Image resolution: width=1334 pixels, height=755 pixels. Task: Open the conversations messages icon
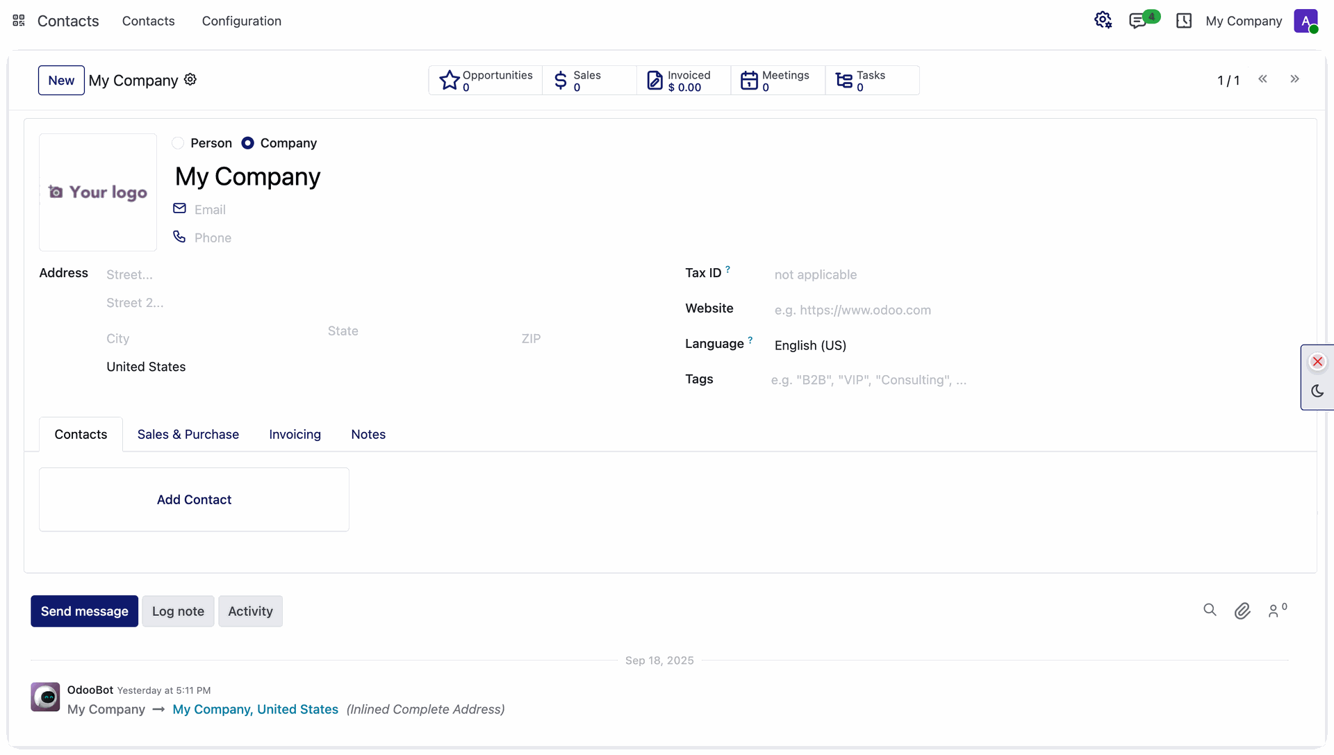[x=1137, y=21]
